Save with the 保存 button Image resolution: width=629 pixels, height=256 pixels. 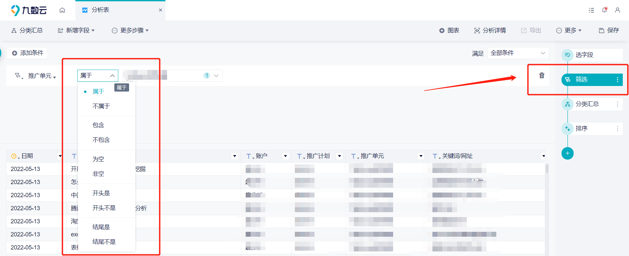point(609,30)
